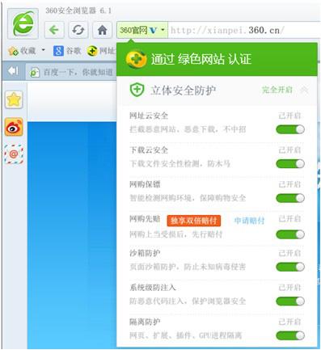Open the 收藏 favorites star icon
Image resolution: width=321 pixels, height=350 pixels.
click(13, 50)
